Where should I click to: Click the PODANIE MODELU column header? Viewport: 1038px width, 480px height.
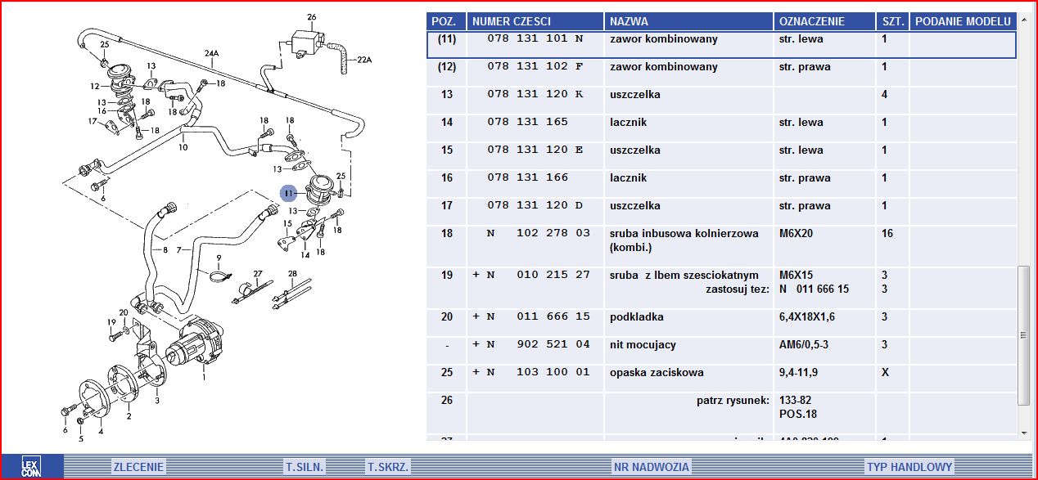tap(964, 21)
